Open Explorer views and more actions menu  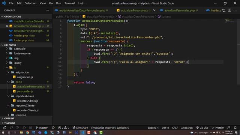48,10
